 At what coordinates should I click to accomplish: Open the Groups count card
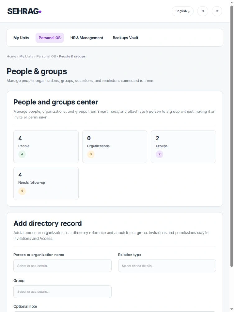point(183,146)
